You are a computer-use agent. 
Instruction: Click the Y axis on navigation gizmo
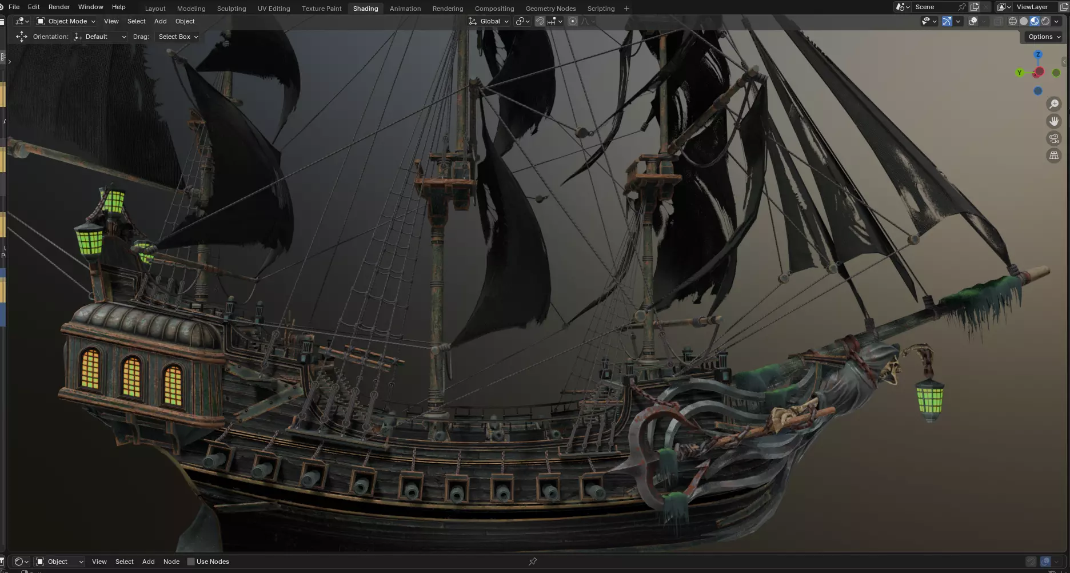(x=1019, y=73)
